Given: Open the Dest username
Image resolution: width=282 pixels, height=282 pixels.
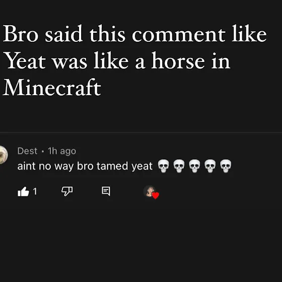Looking at the screenshot, I should 27,151.
